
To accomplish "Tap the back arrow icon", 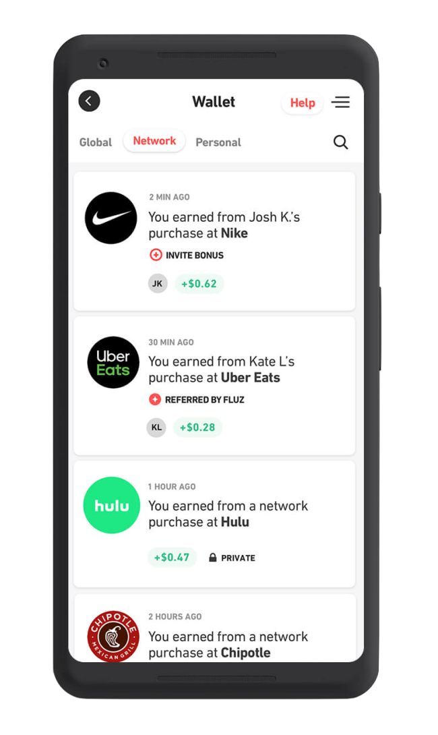I will tap(89, 100).
